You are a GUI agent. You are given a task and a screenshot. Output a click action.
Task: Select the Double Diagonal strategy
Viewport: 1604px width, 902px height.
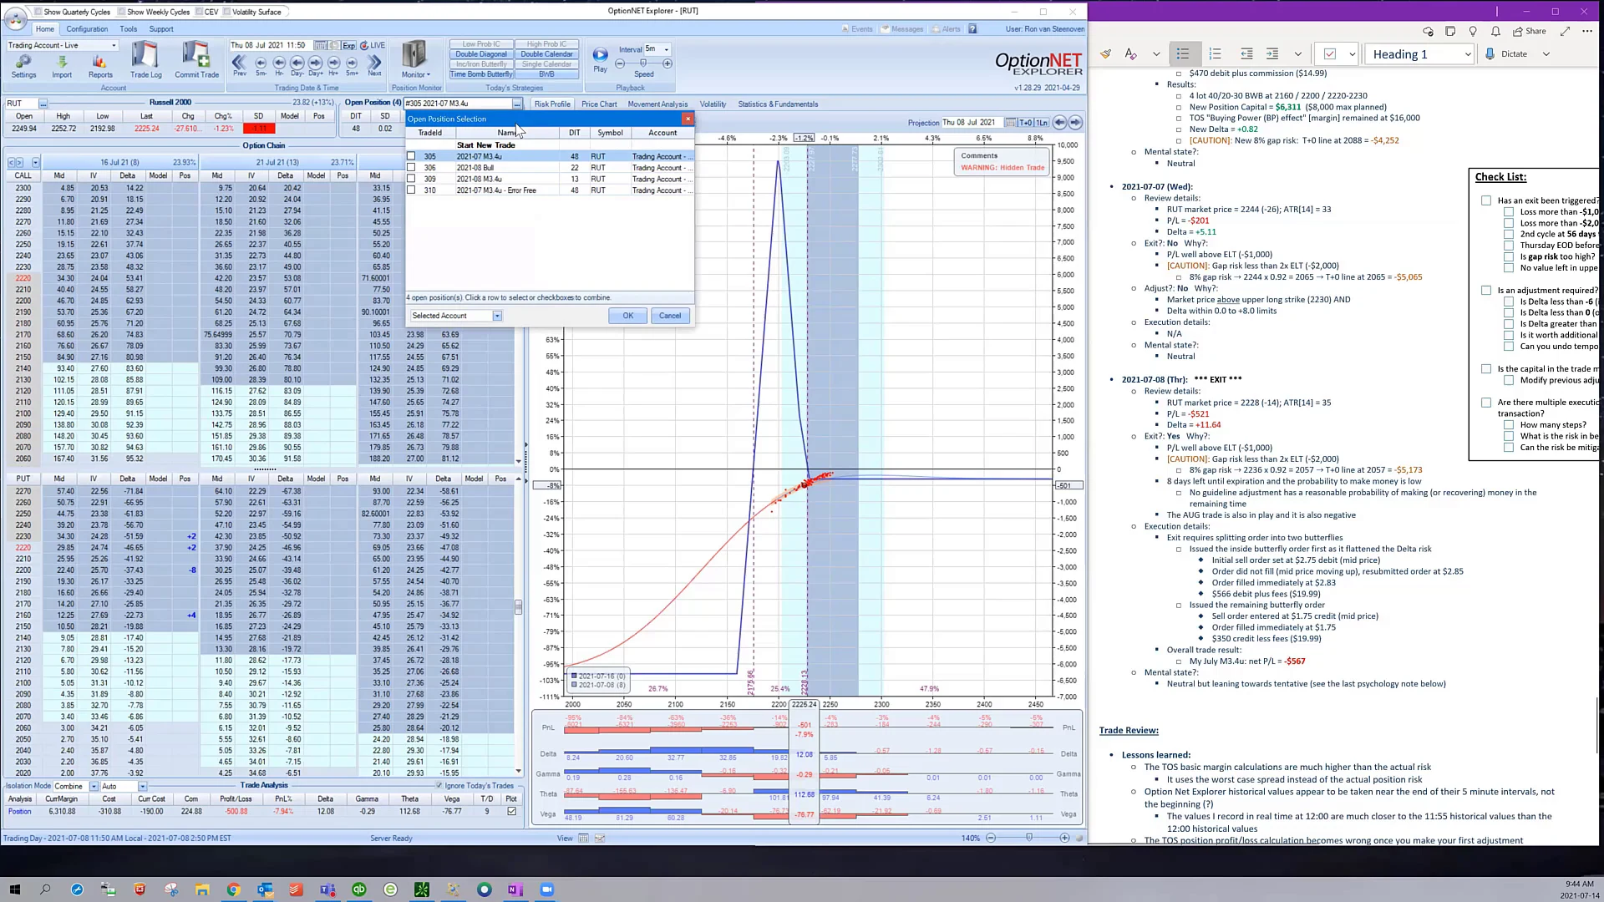(480, 54)
